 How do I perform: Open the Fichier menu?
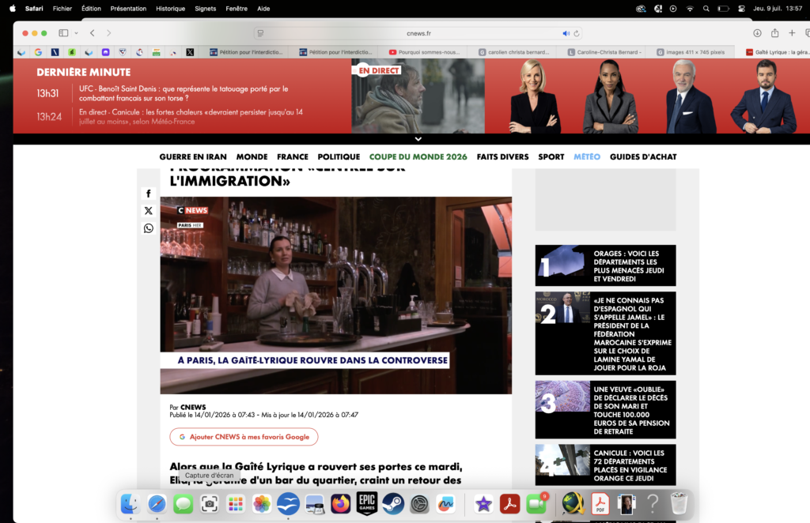62,9
